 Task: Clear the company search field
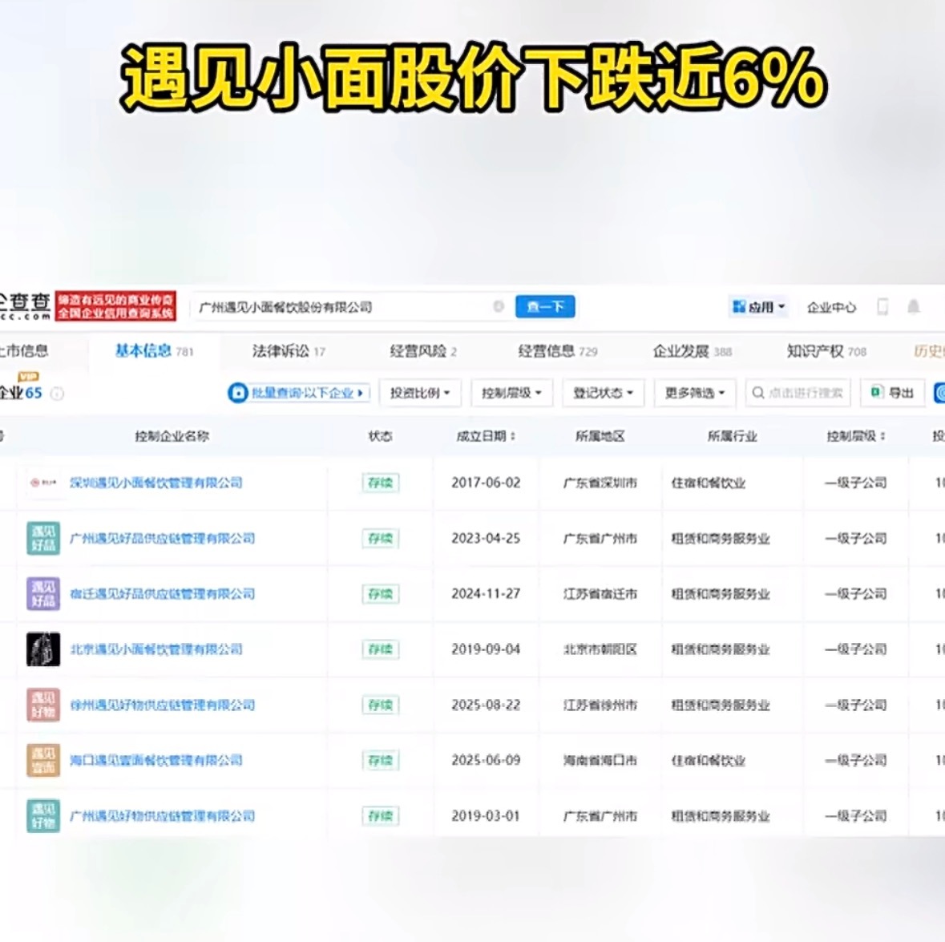point(499,307)
